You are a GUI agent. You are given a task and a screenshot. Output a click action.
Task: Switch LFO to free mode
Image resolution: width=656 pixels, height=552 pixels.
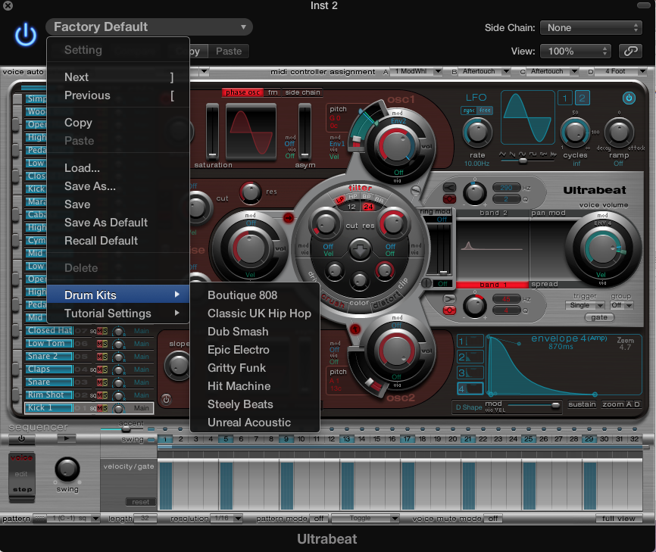click(485, 111)
